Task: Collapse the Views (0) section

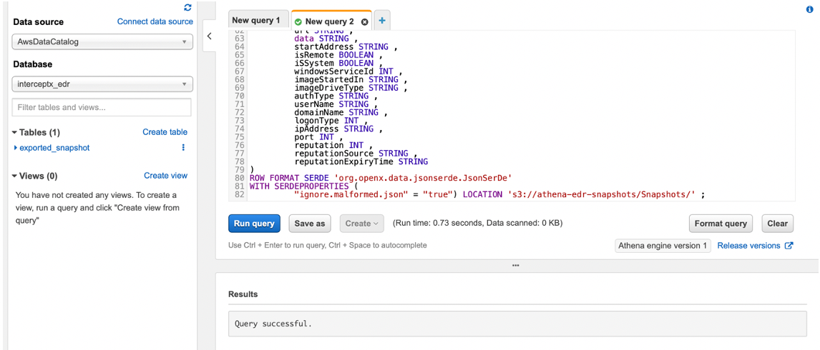Action: [x=14, y=176]
